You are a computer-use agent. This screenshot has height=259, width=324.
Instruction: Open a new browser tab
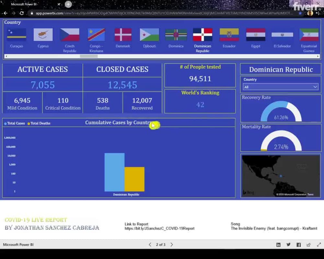tap(67, 5)
